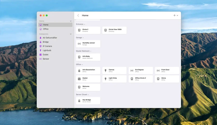The height and width of the screenshot is (125, 217).
Task: Click the Air Dehumidifier droplet icon
Action: [x=40, y=38]
